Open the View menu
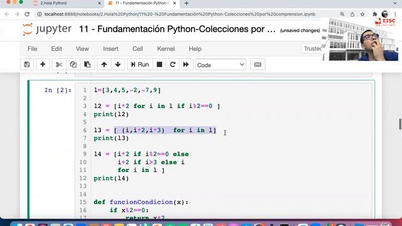Viewport: 402px width, 226px height. pyautogui.click(x=82, y=49)
